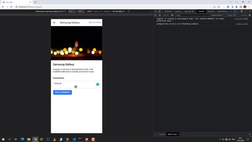Open the post's bokeh lights image
This screenshot has height=142, width=252.
pos(76,43)
